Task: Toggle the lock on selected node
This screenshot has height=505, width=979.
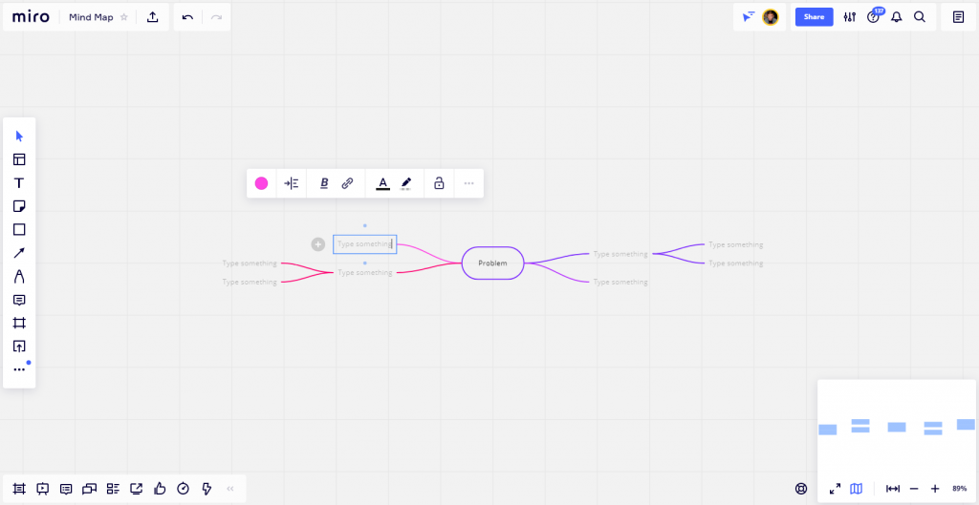Action: (x=439, y=183)
